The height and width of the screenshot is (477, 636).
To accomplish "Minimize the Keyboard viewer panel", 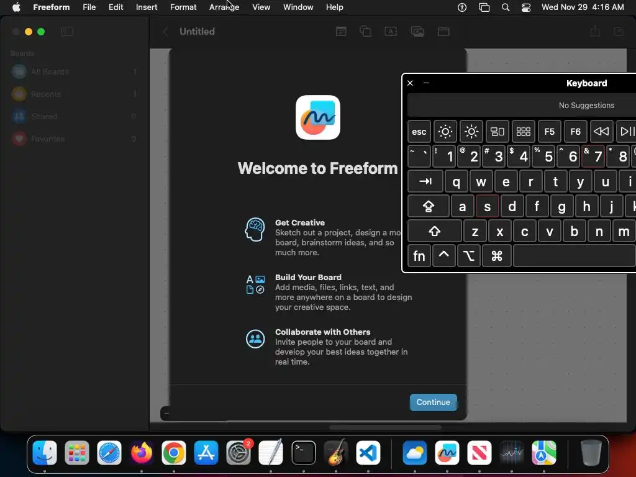I will point(426,83).
